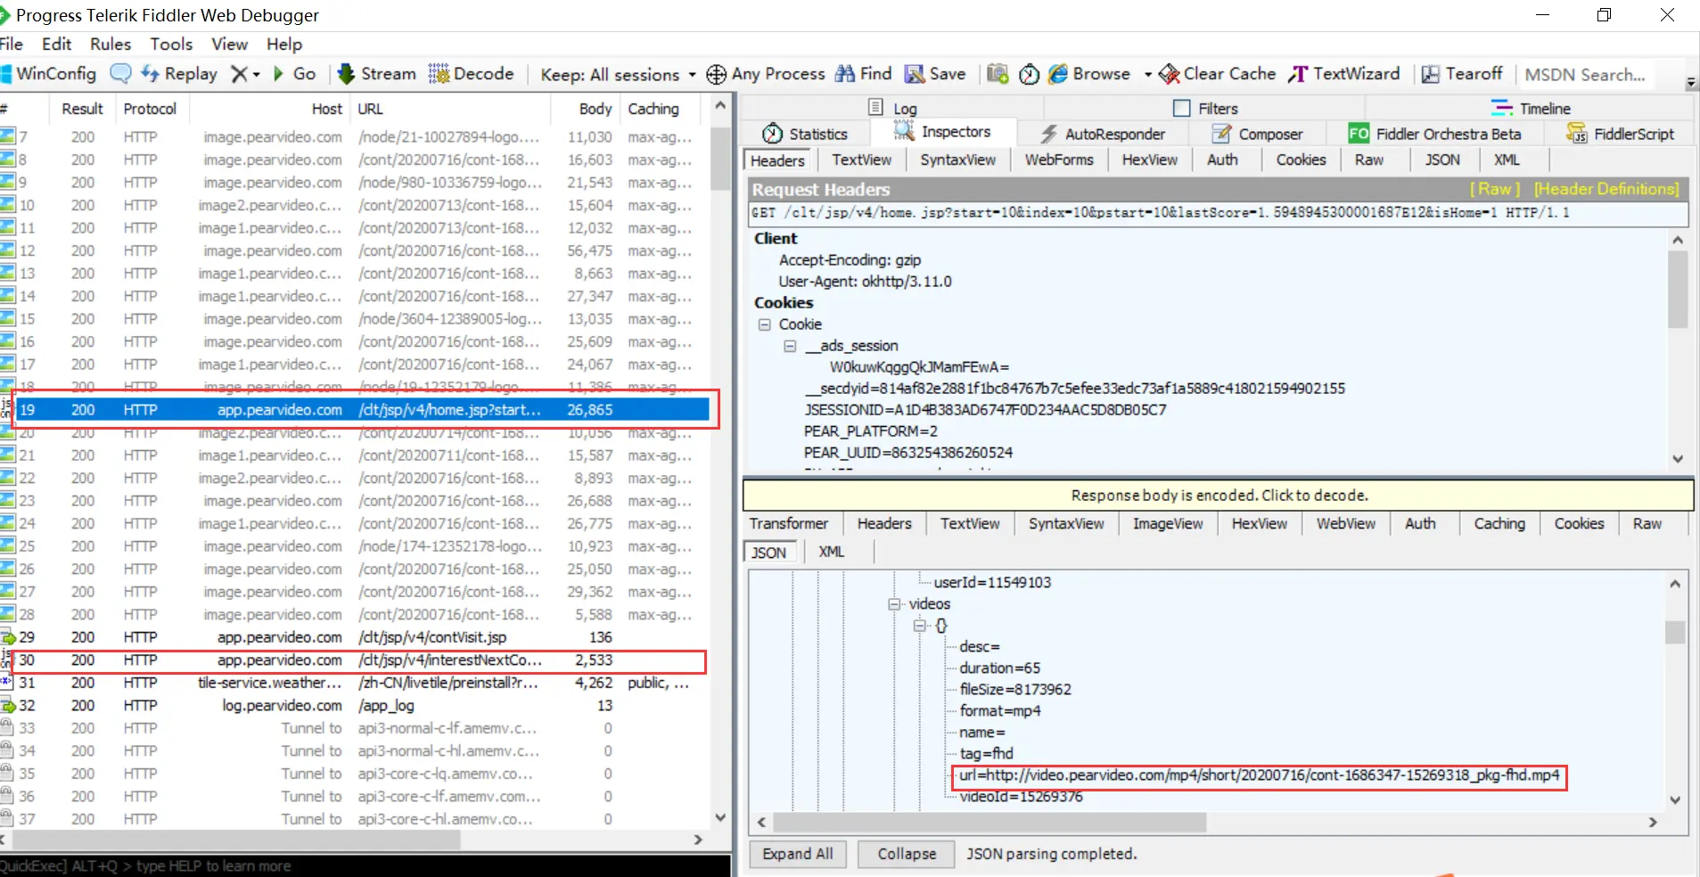Click the session list scroll down arrow

pos(720,817)
